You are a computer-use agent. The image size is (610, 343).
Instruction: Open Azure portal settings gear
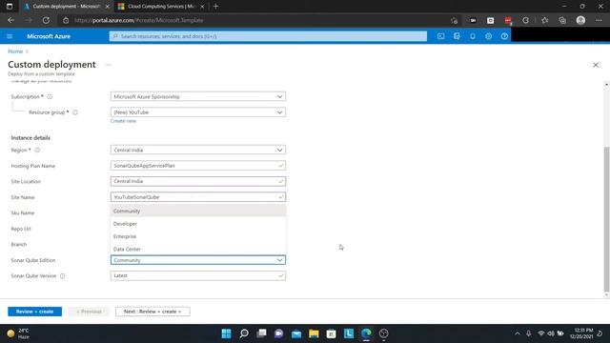click(489, 36)
